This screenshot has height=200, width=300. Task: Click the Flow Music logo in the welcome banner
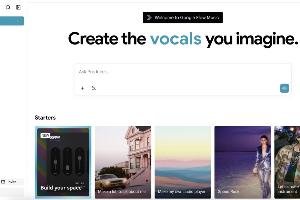point(149,18)
